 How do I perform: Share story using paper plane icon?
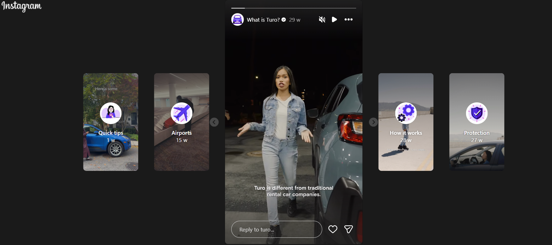click(x=348, y=229)
